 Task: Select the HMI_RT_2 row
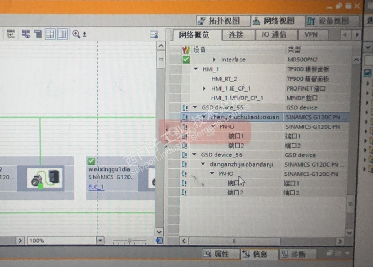pos(224,79)
